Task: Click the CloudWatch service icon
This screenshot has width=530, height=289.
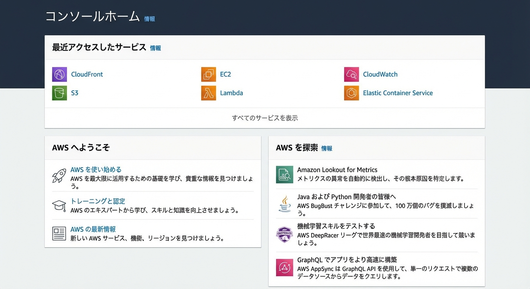Action: click(x=352, y=75)
